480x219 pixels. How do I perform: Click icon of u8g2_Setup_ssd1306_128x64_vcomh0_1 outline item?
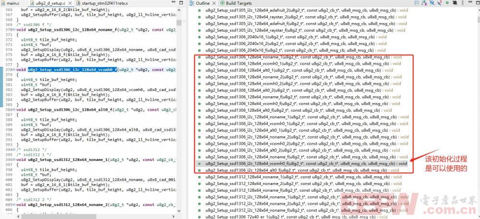tap(199, 64)
